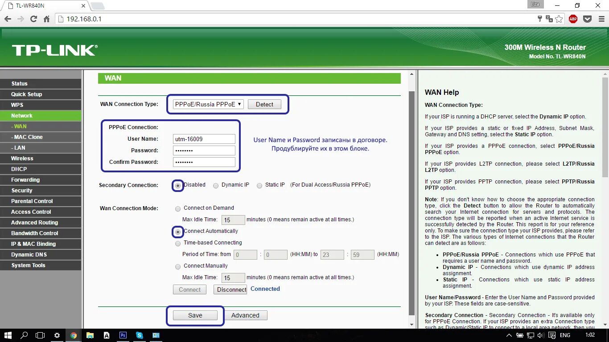Select Dynamic IP secondary connection

(x=216, y=185)
